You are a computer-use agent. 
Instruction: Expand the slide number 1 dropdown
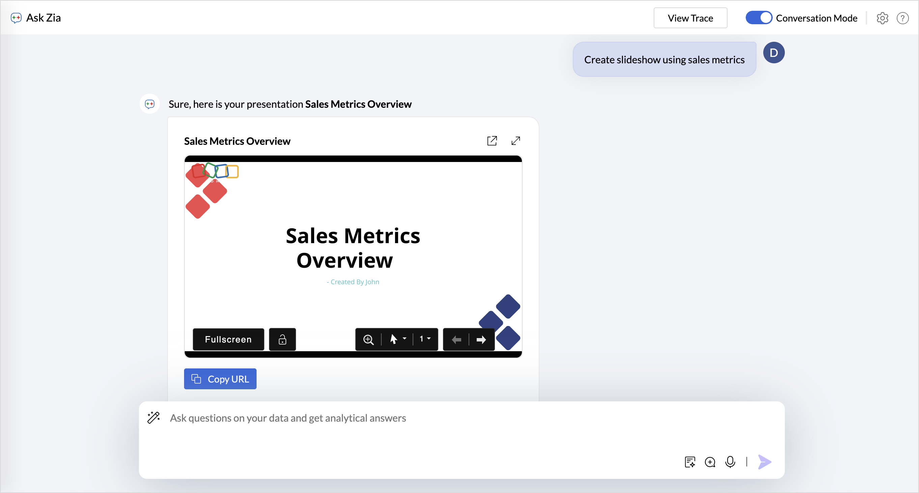tap(425, 339)
